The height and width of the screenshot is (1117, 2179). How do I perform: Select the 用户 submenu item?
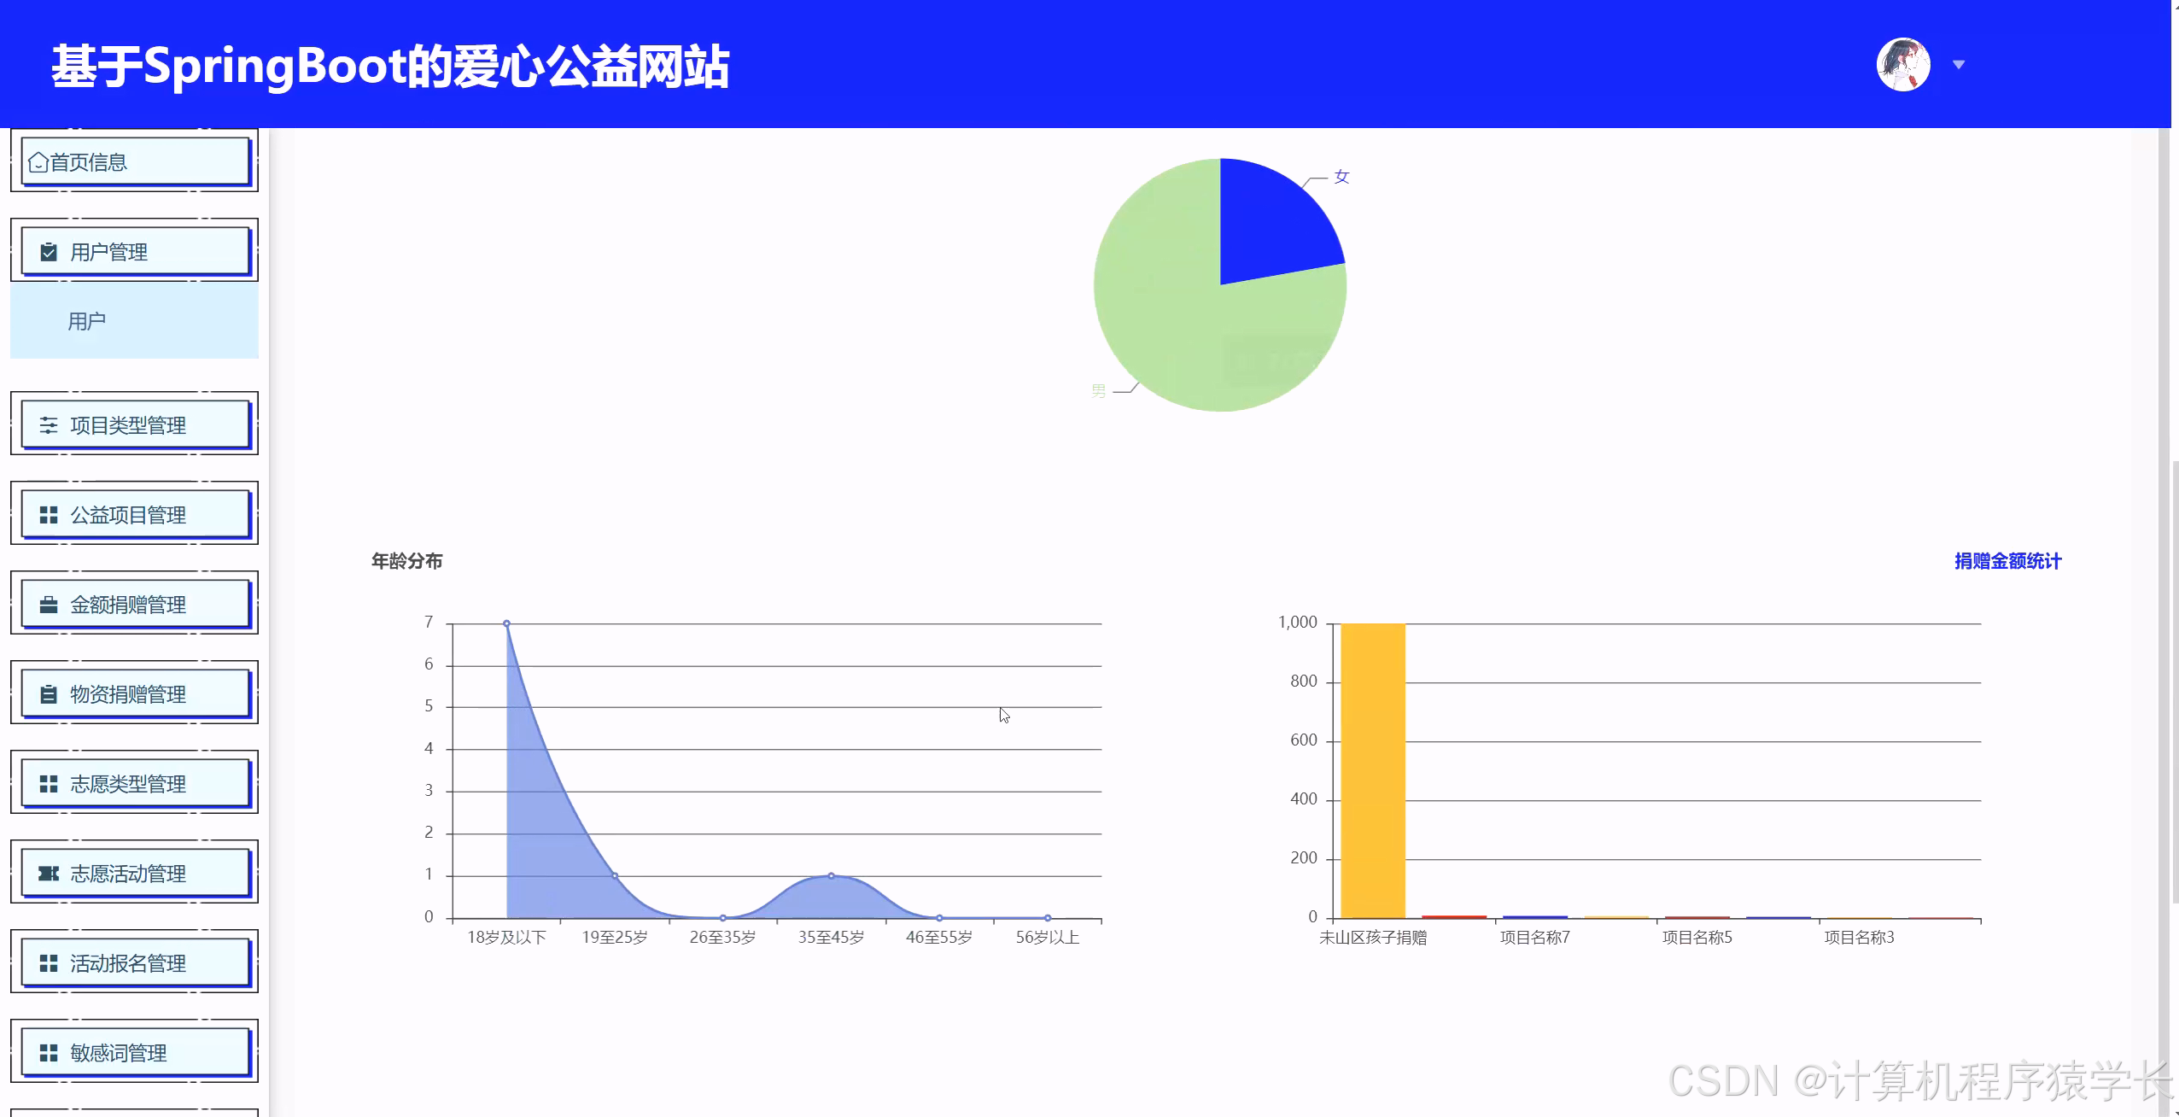134,321
